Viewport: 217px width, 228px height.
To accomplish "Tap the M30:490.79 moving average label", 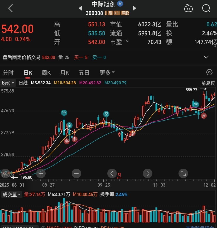I will (x=115, y=83).
